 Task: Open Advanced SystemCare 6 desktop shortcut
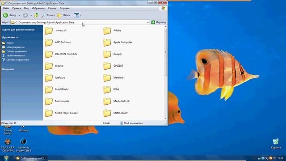24,145
